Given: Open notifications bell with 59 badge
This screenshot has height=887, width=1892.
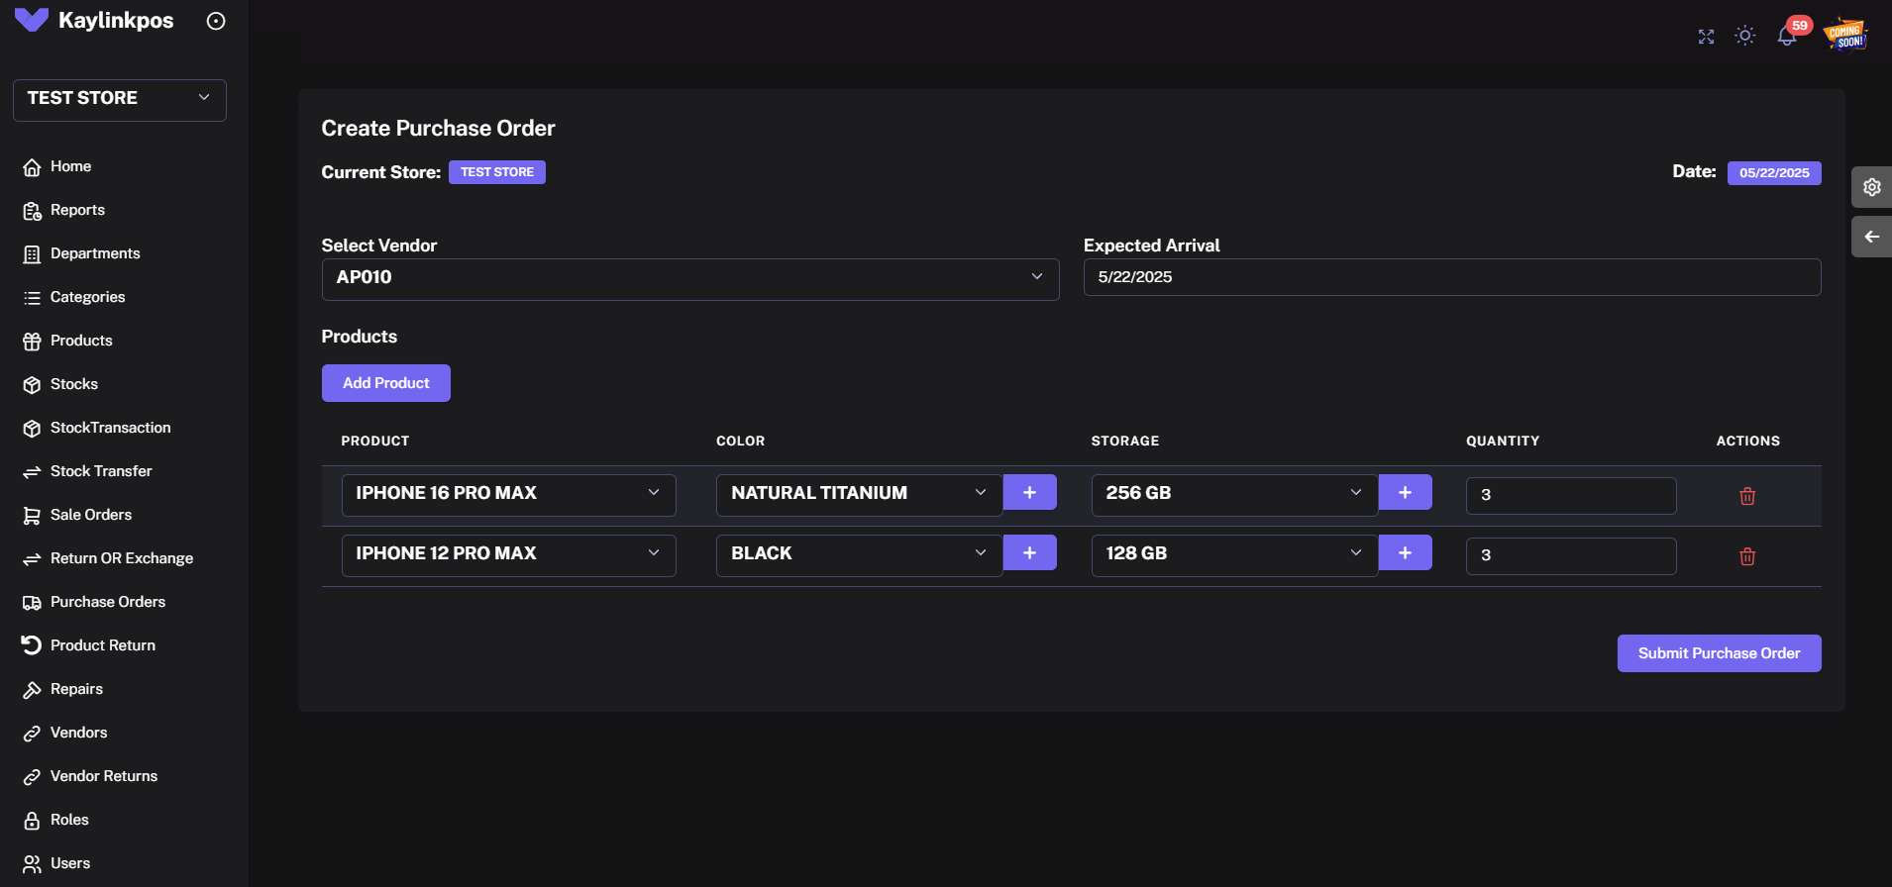Looking at the screenshot, I should click(x=1789, y=34).
